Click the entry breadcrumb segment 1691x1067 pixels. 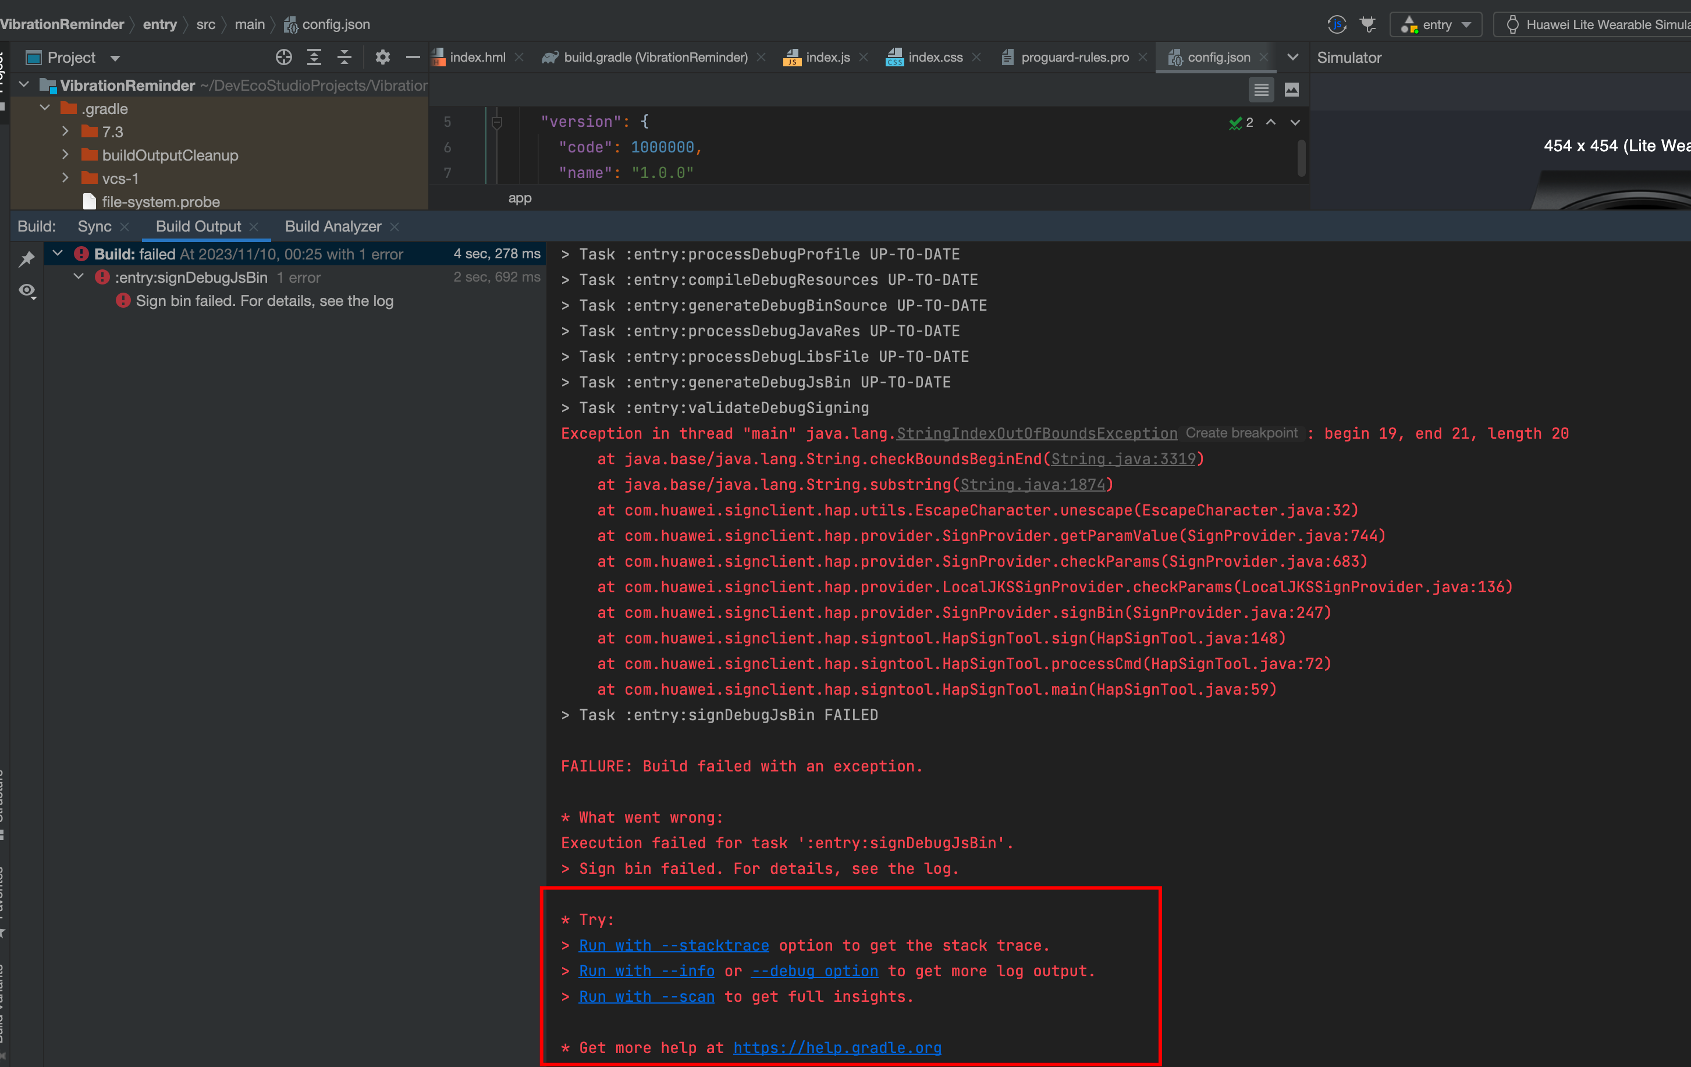[159, 24]
